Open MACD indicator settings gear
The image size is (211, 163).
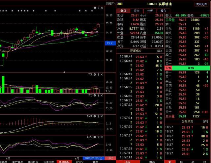tap(95, 116)
